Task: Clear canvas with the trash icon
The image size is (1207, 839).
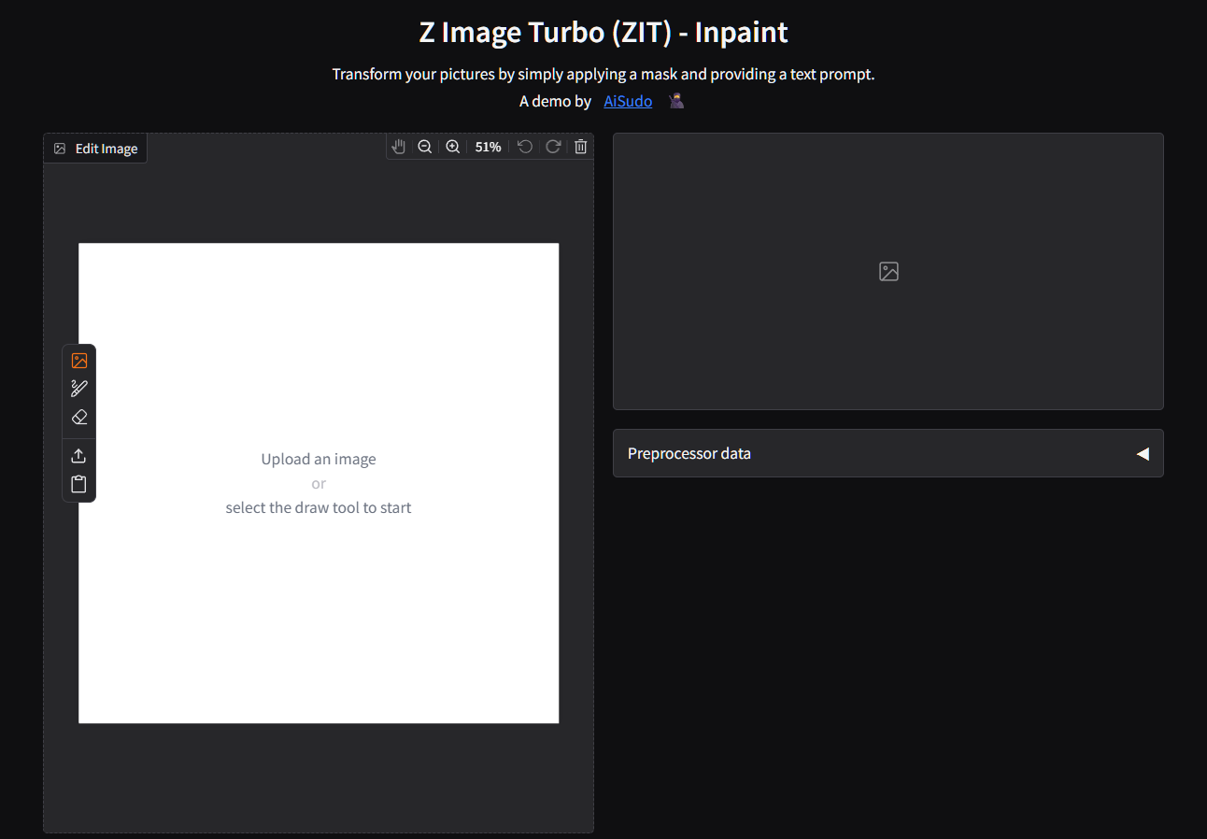Action: (x=581, y=147)
